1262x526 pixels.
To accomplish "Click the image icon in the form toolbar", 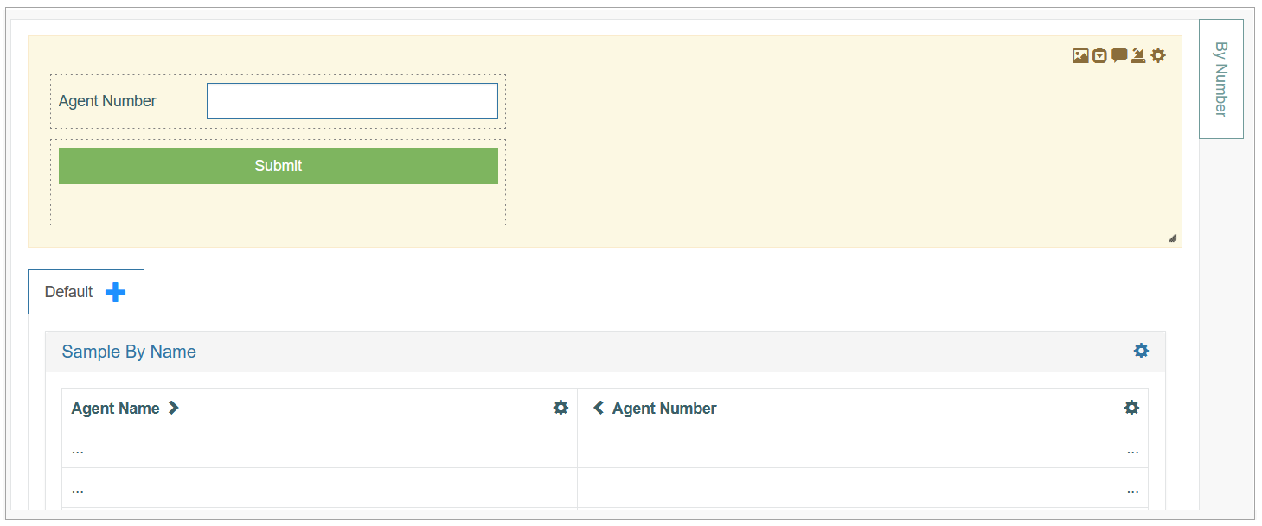I will coord(1080,56).
